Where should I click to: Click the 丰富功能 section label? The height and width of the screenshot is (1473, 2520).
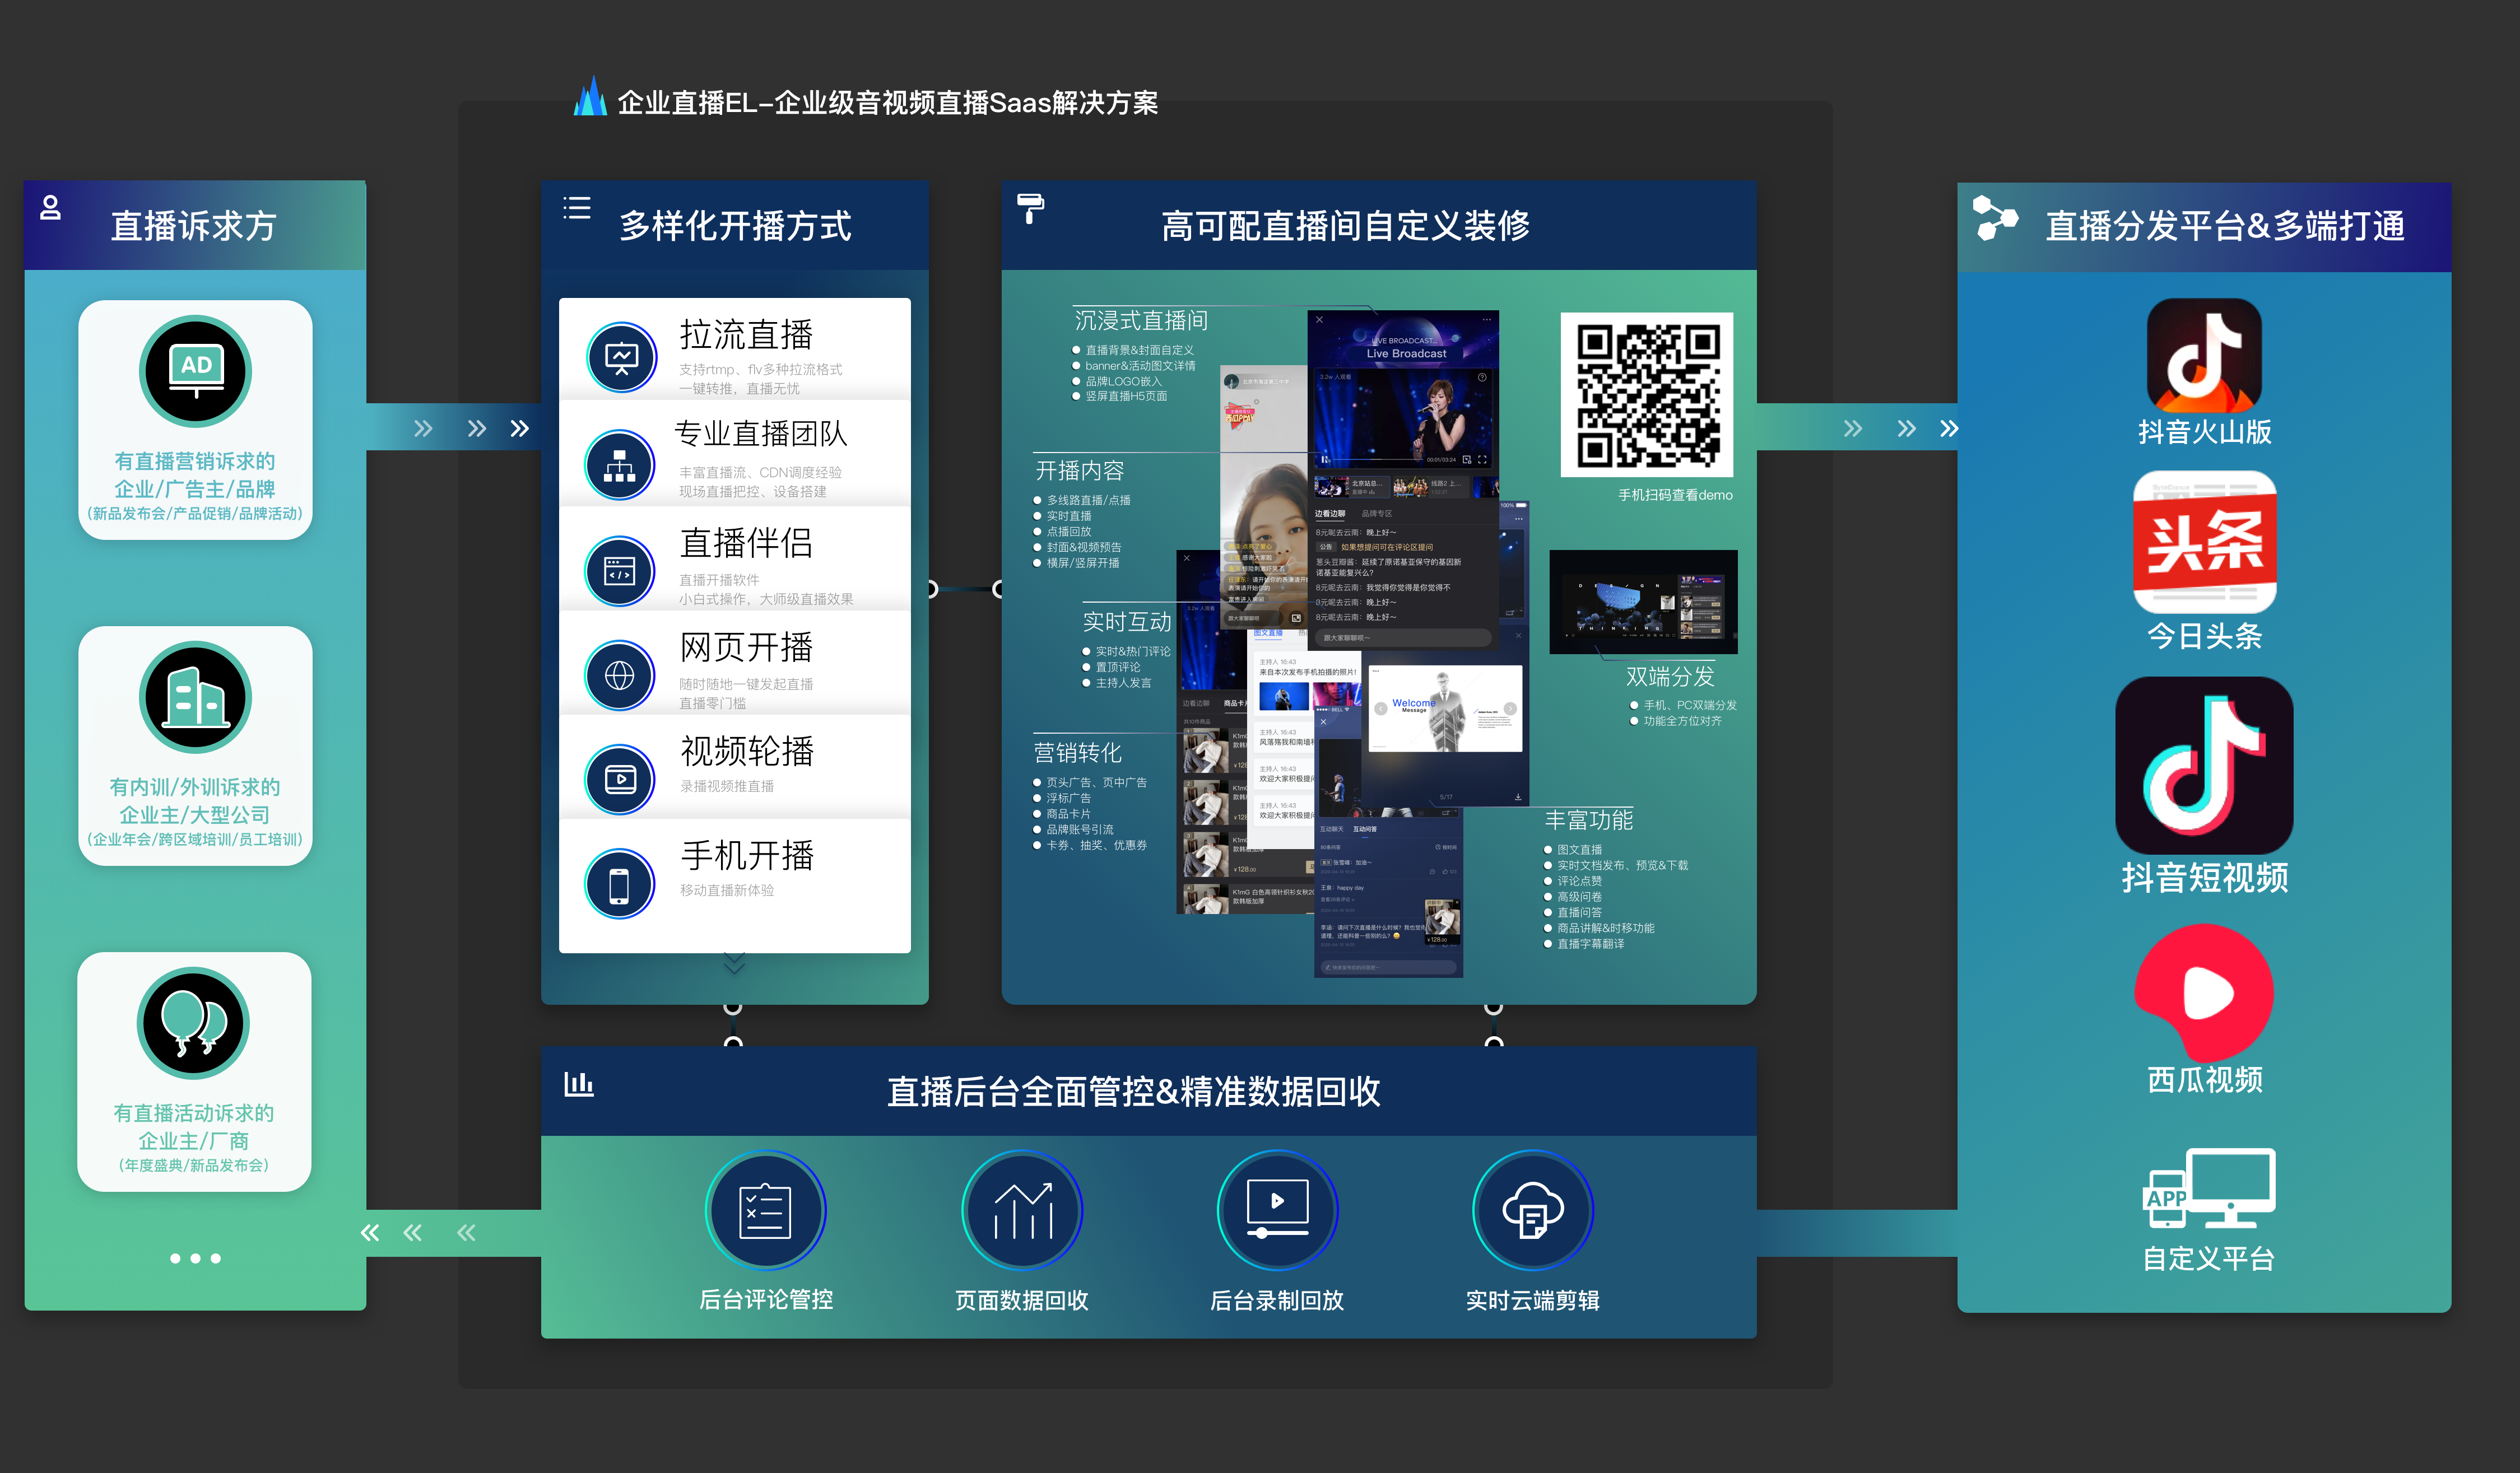click(1588, 820)
